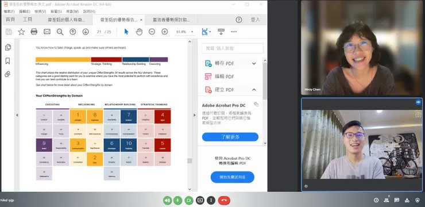Open the 編輯 PDF tool
425x207 pixels.
pos(225,76)
